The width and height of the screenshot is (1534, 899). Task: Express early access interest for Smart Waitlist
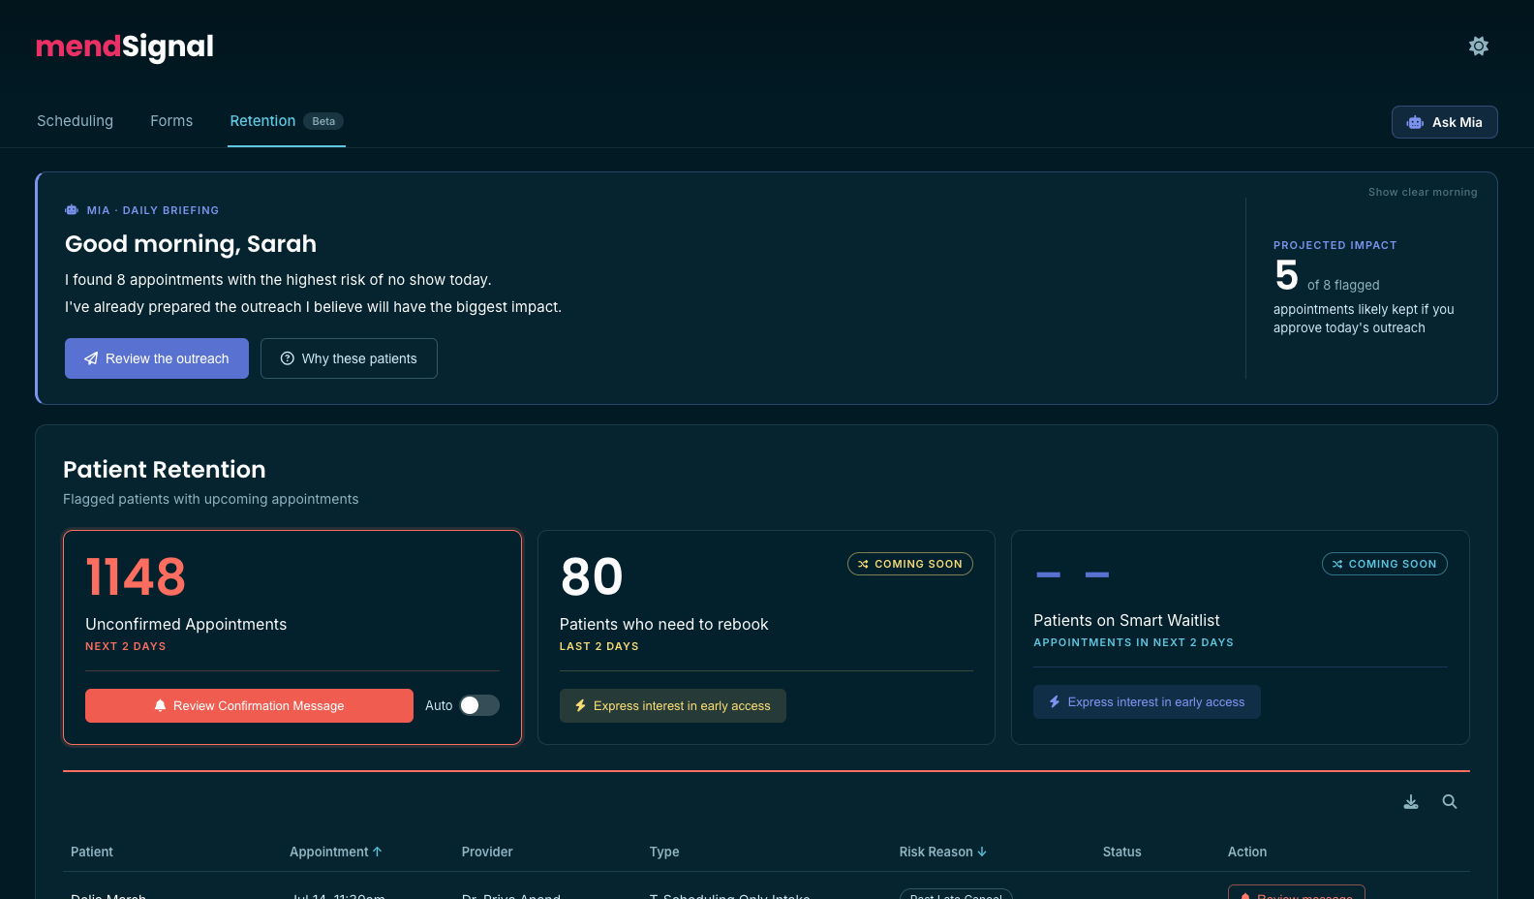point(1147,701)
